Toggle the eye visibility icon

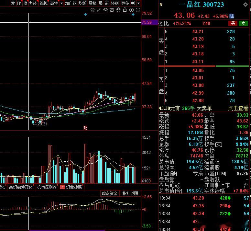pyautogui.click(x=105, y=10)
